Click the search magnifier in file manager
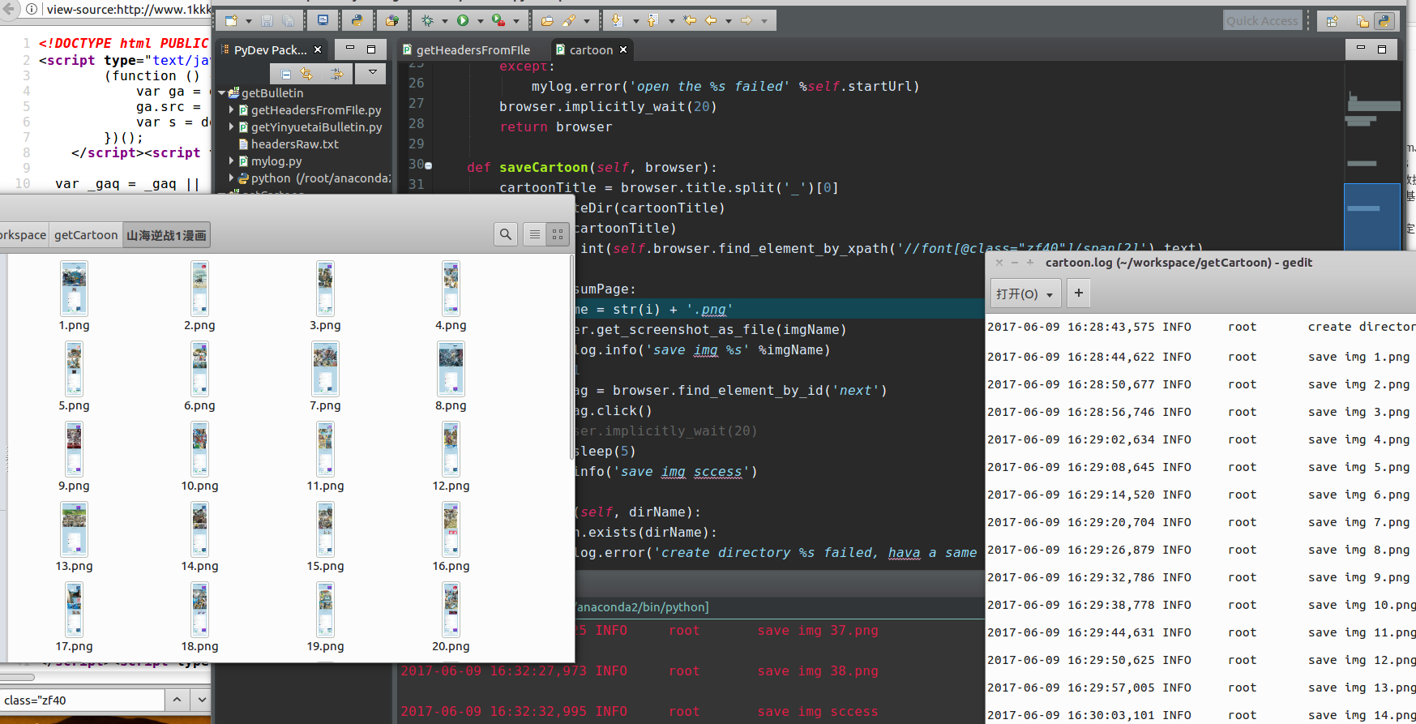This screenshot has height=724, width=1416. point(506,234)
